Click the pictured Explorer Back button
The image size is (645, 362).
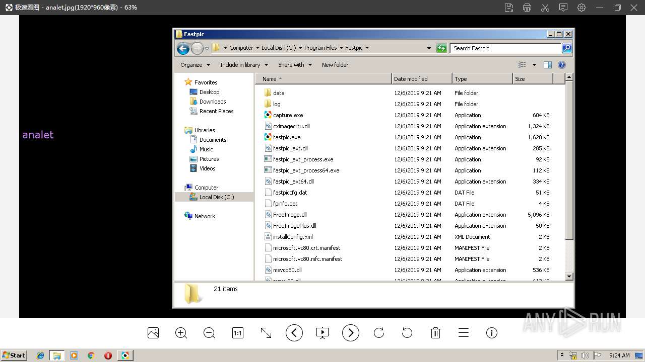pos(183,48)
